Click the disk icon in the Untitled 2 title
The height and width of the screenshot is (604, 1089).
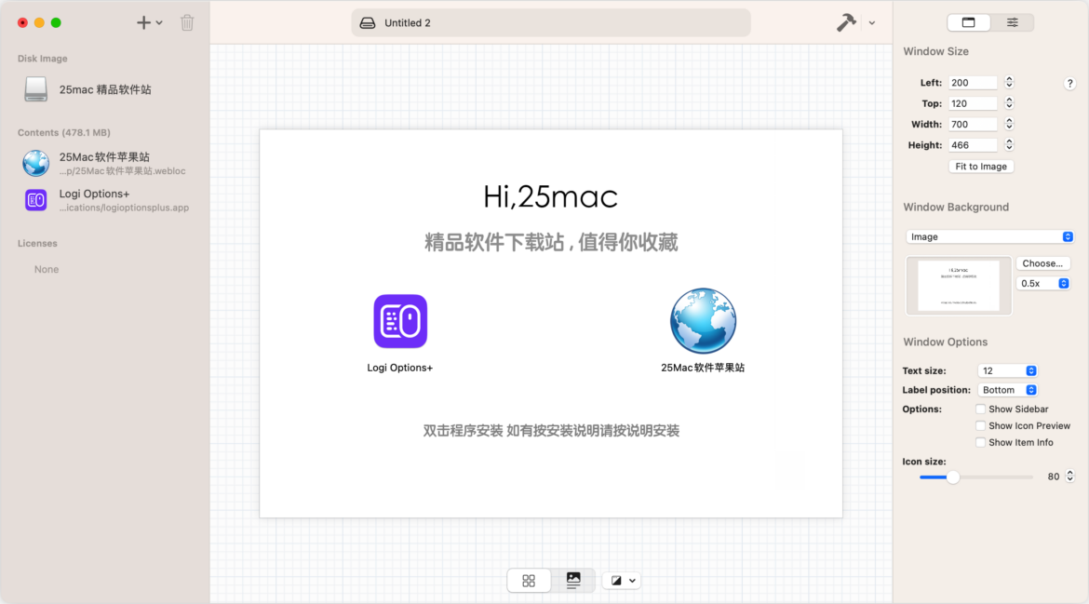pos(368,23)
